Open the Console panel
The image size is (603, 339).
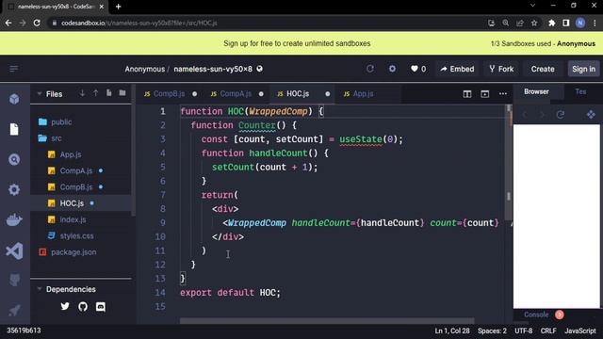pyautogui.click(x=536, y=315)
